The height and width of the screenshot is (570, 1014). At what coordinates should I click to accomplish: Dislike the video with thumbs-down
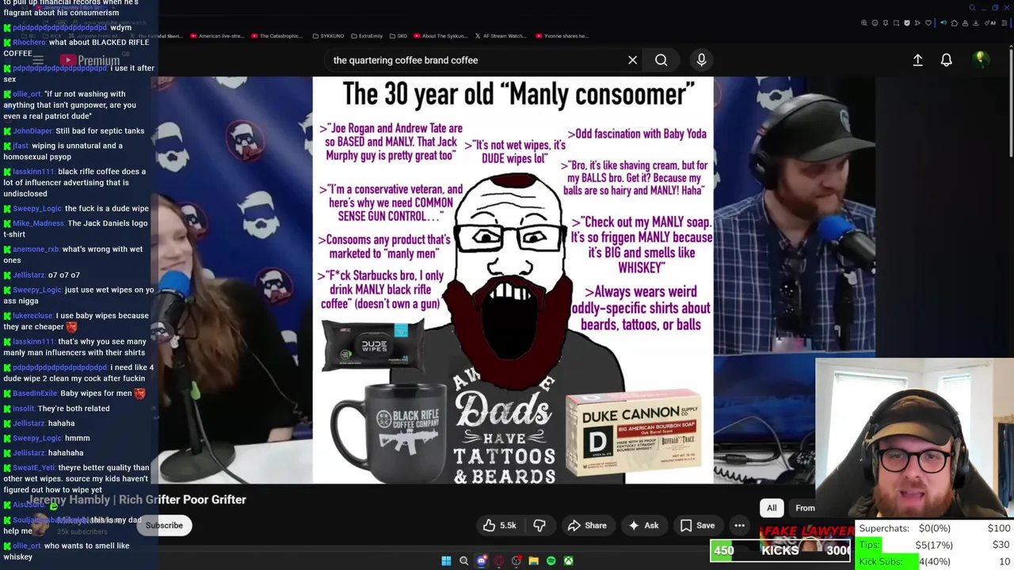pyautogui.click(x=539, y=526)
